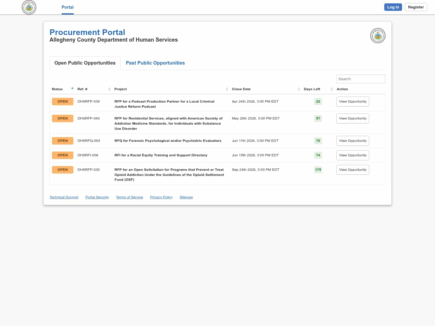This screenshot has width=435, height=326.
Task: Sort by Close Date column arrows
Action: [299, 89]
